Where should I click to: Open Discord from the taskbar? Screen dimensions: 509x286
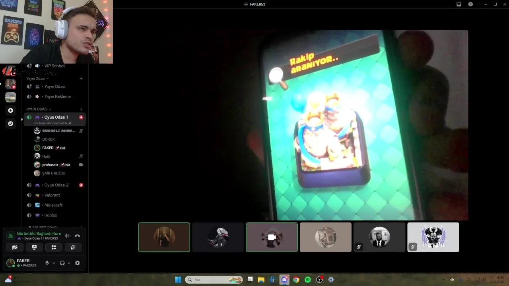(284, 280)
